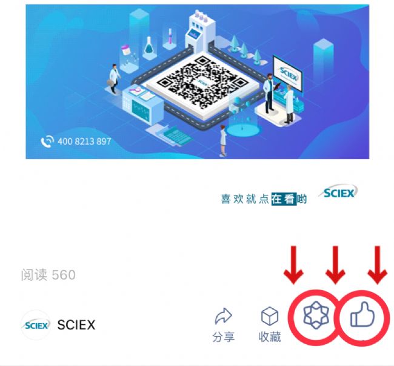394x366 pixels.
Task: Click the first red arrow from left
Action: pos(293,265)
